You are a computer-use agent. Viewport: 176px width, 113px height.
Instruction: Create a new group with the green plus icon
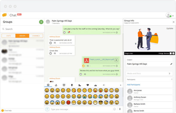[x=41, y=22]
